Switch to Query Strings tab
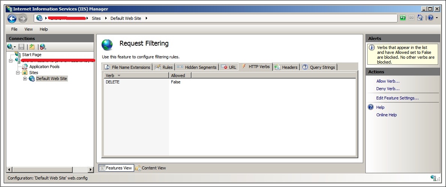The image size is (446, 187). [319, 67]
